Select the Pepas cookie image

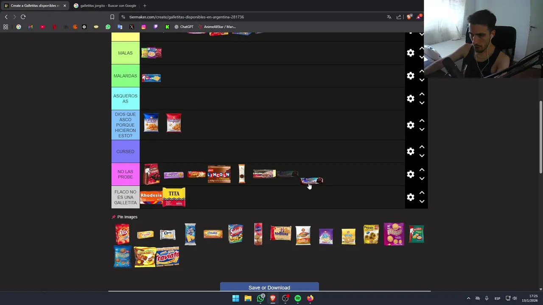point(371,234)
